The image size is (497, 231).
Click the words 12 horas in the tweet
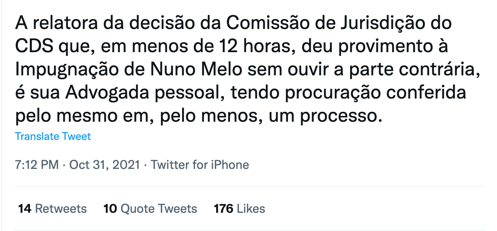click(x=257, y=46)
